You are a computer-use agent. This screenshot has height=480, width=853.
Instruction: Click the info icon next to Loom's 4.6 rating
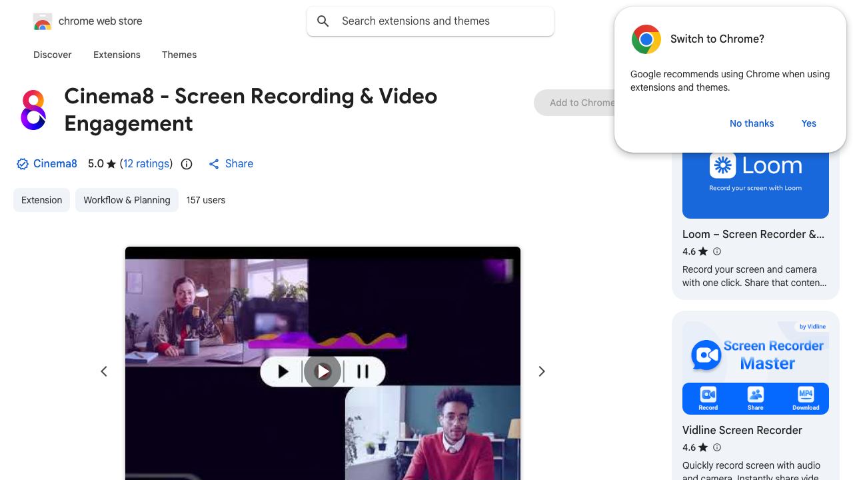(717, 251)
